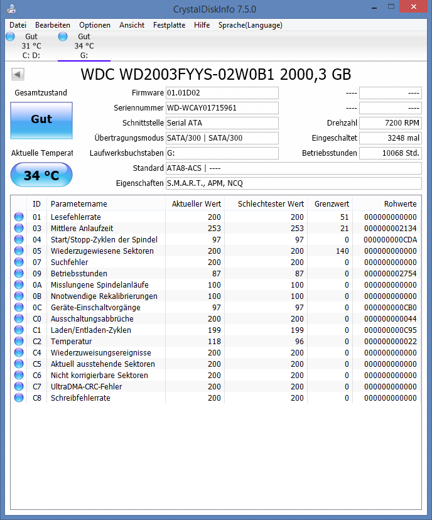Select the Wiederzugewiesene Sektoren parameter name

pyautogui.click(x=102, y=251)
